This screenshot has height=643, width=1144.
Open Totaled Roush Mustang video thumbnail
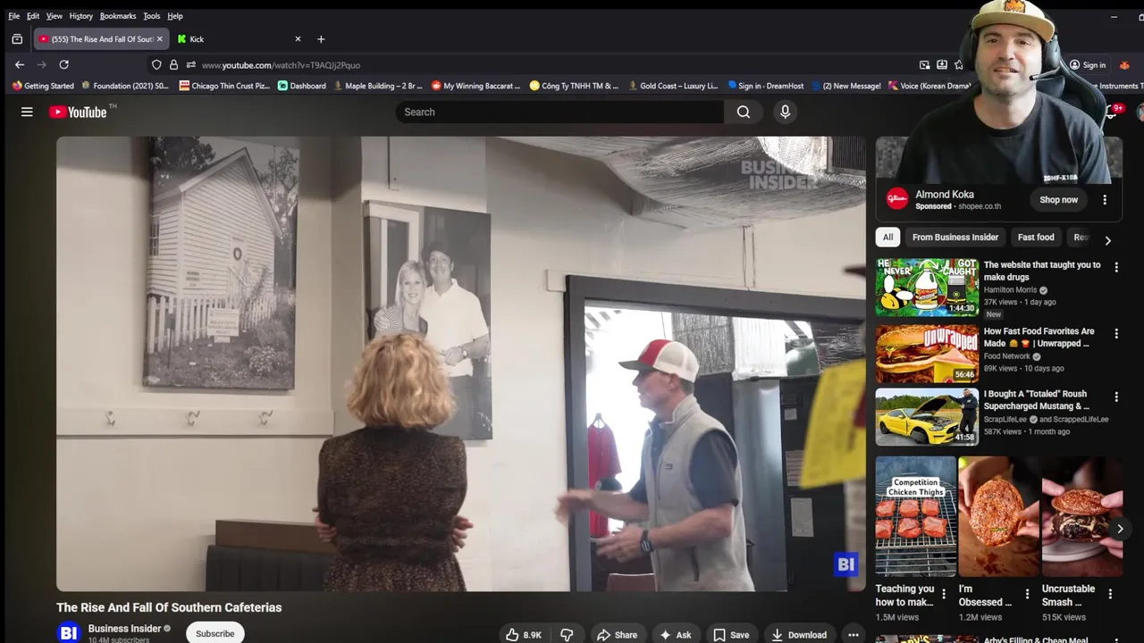(927, 416)
